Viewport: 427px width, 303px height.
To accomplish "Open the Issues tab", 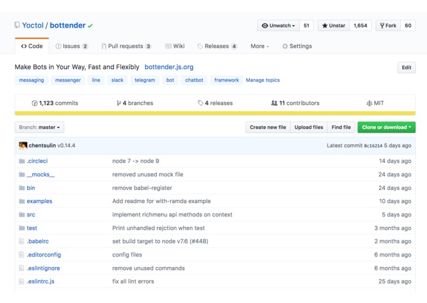I will (x=72, y=46).
